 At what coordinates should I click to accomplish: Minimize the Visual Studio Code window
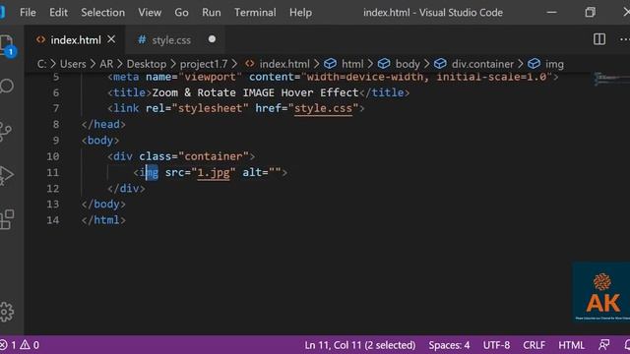coord(551,13)
